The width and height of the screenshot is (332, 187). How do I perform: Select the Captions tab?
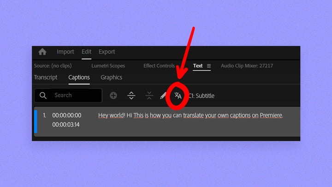click(x=79, y=78)
